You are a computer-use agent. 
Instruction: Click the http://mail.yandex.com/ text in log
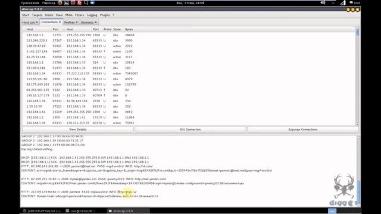coord(151,179)
